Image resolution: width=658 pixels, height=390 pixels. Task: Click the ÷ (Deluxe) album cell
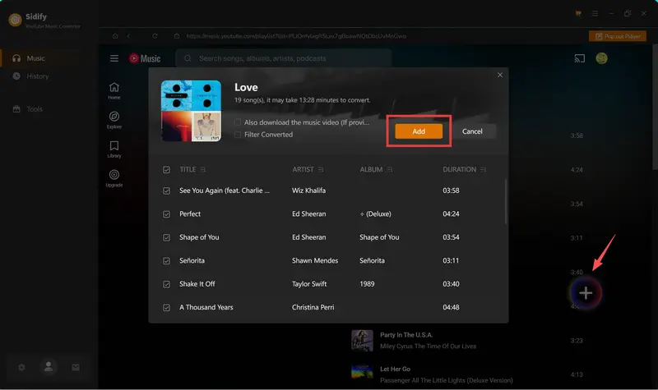(x=375, y=214)
